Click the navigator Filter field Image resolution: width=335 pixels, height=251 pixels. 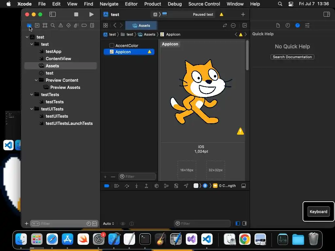coord(64,224)
